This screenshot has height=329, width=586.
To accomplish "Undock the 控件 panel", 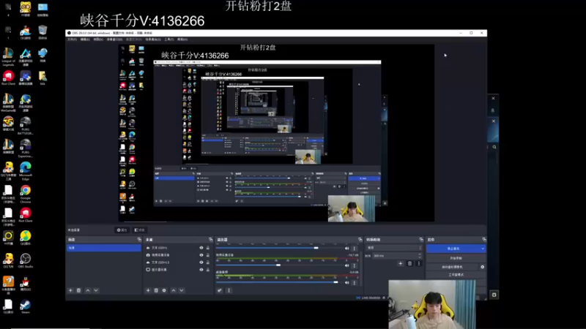I will click(484, 240).
